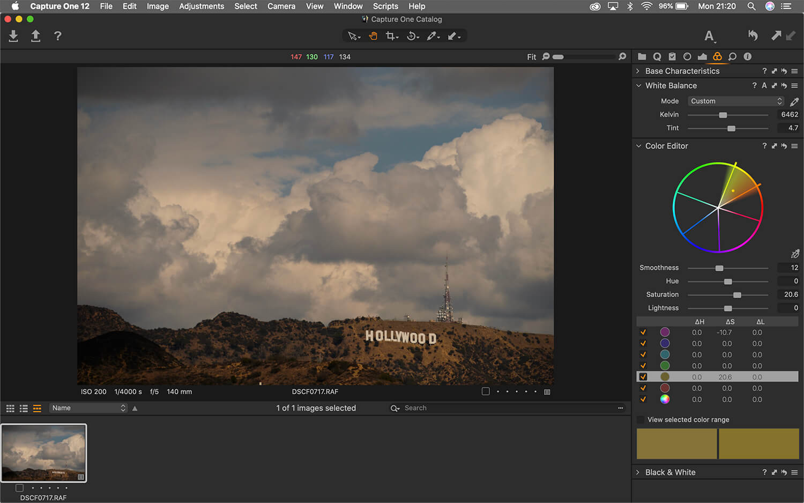The height and width of the screenshot is (503, 804).
Task: Toggle the sort order triangle arrow
Action: 135,408
